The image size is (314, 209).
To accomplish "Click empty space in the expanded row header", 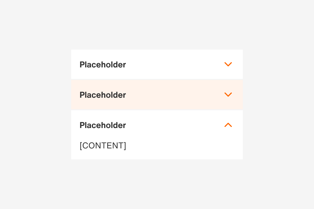I will [x=173, y=125].
